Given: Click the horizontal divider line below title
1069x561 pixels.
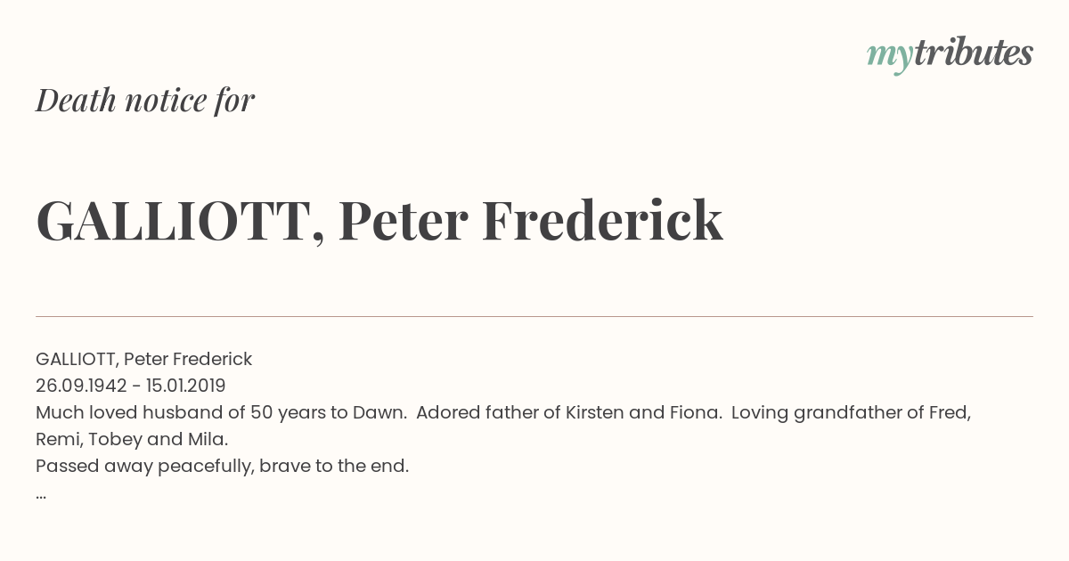Looking at the screenshot, I should click(534, 316).
